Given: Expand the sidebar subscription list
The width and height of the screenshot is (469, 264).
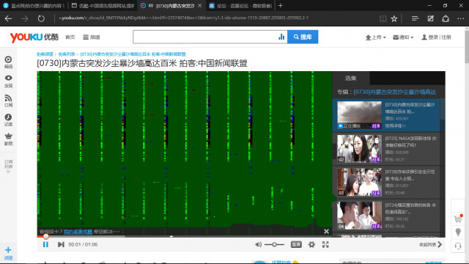Looking at the screenshot, I should point(8,166).
